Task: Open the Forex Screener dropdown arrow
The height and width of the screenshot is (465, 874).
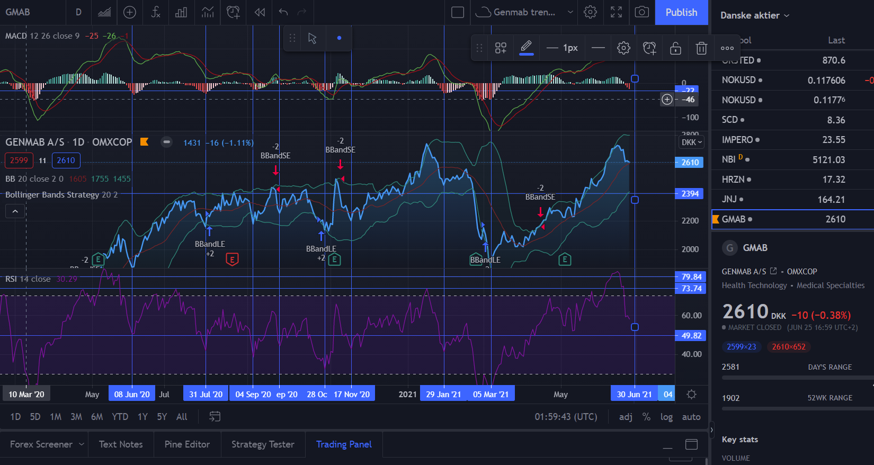Action: coord(81,444)
